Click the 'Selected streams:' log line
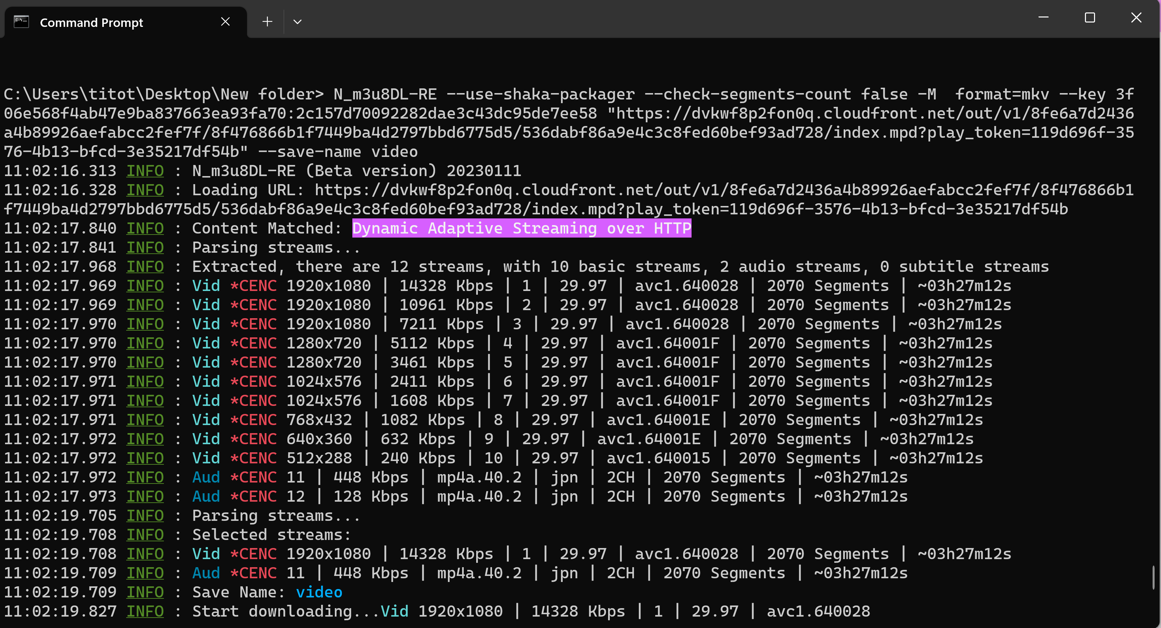This screenshot has width=1161, height=628. pyautogui.click(x=271, y=535)
